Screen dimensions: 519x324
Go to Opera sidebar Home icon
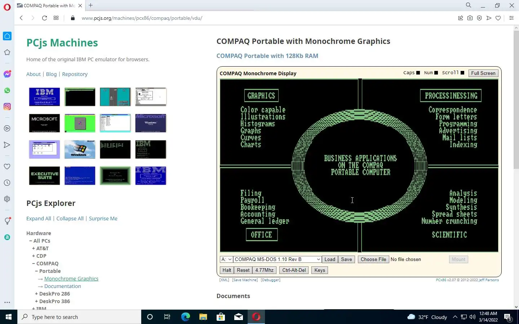pyautogui.click(x=7, y=36)
